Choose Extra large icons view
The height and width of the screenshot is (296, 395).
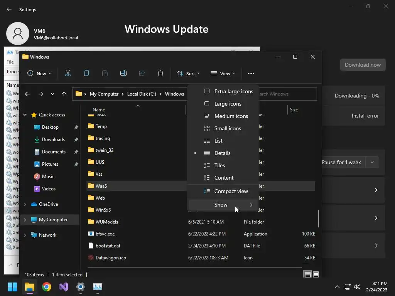pos(223,91)
